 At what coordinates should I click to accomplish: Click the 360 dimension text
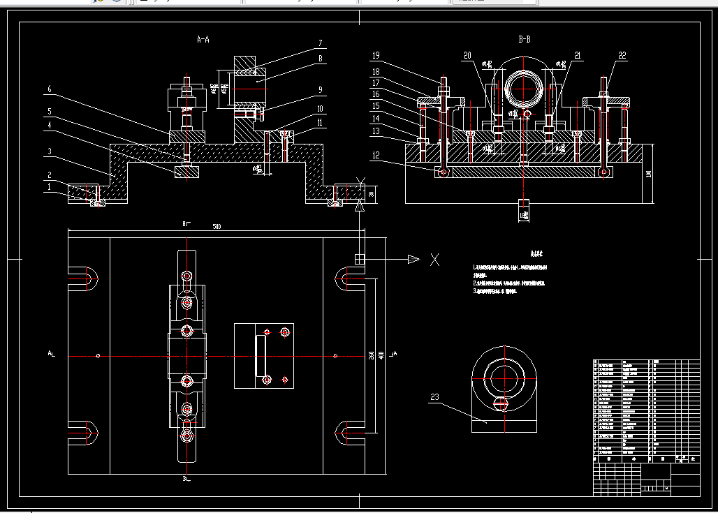[x=372, y=355]
